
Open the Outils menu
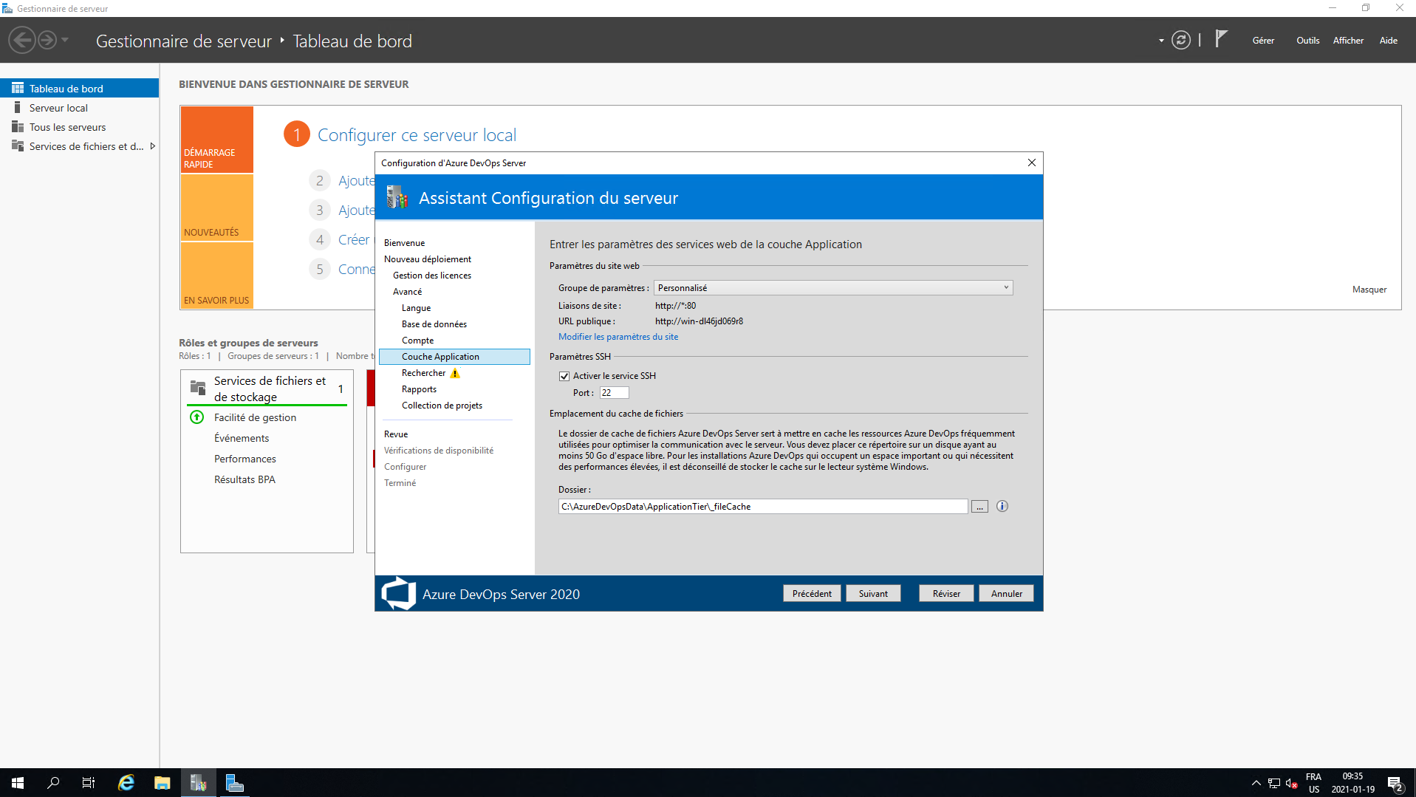click(x=1307, y=41)
